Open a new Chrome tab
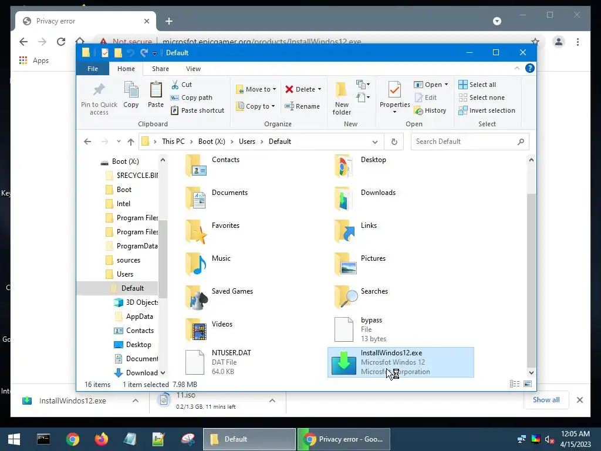 coord(168,21)
